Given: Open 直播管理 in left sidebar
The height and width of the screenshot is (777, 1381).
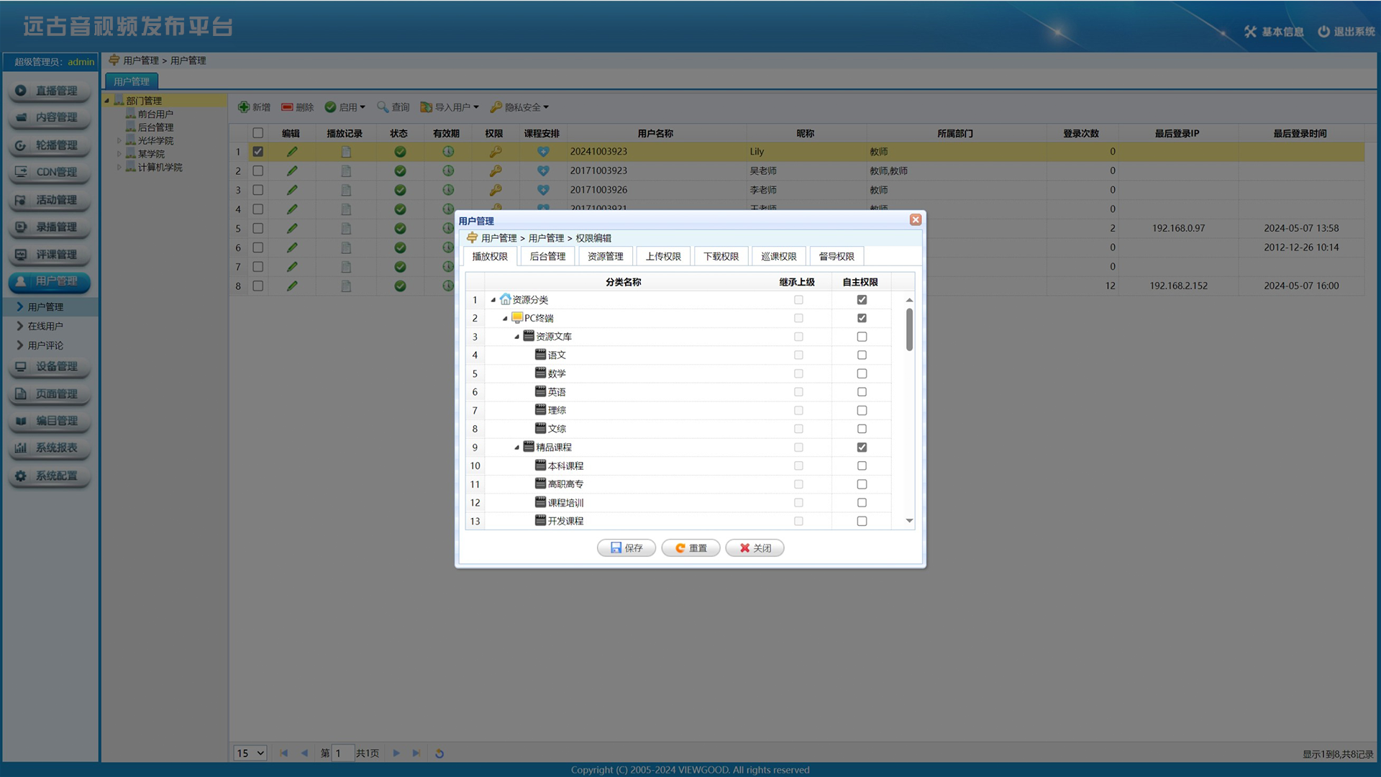Looking at the screenshot, I should (x=50, y=91).
